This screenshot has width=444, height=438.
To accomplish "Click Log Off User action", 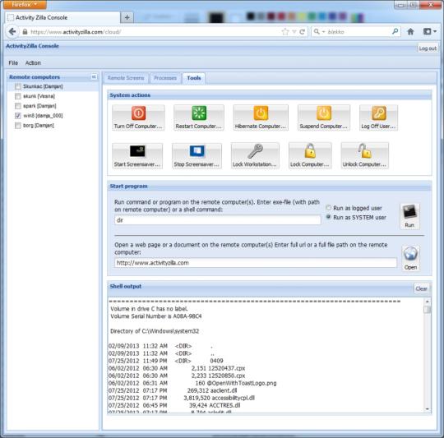I will tap(378, 118).
